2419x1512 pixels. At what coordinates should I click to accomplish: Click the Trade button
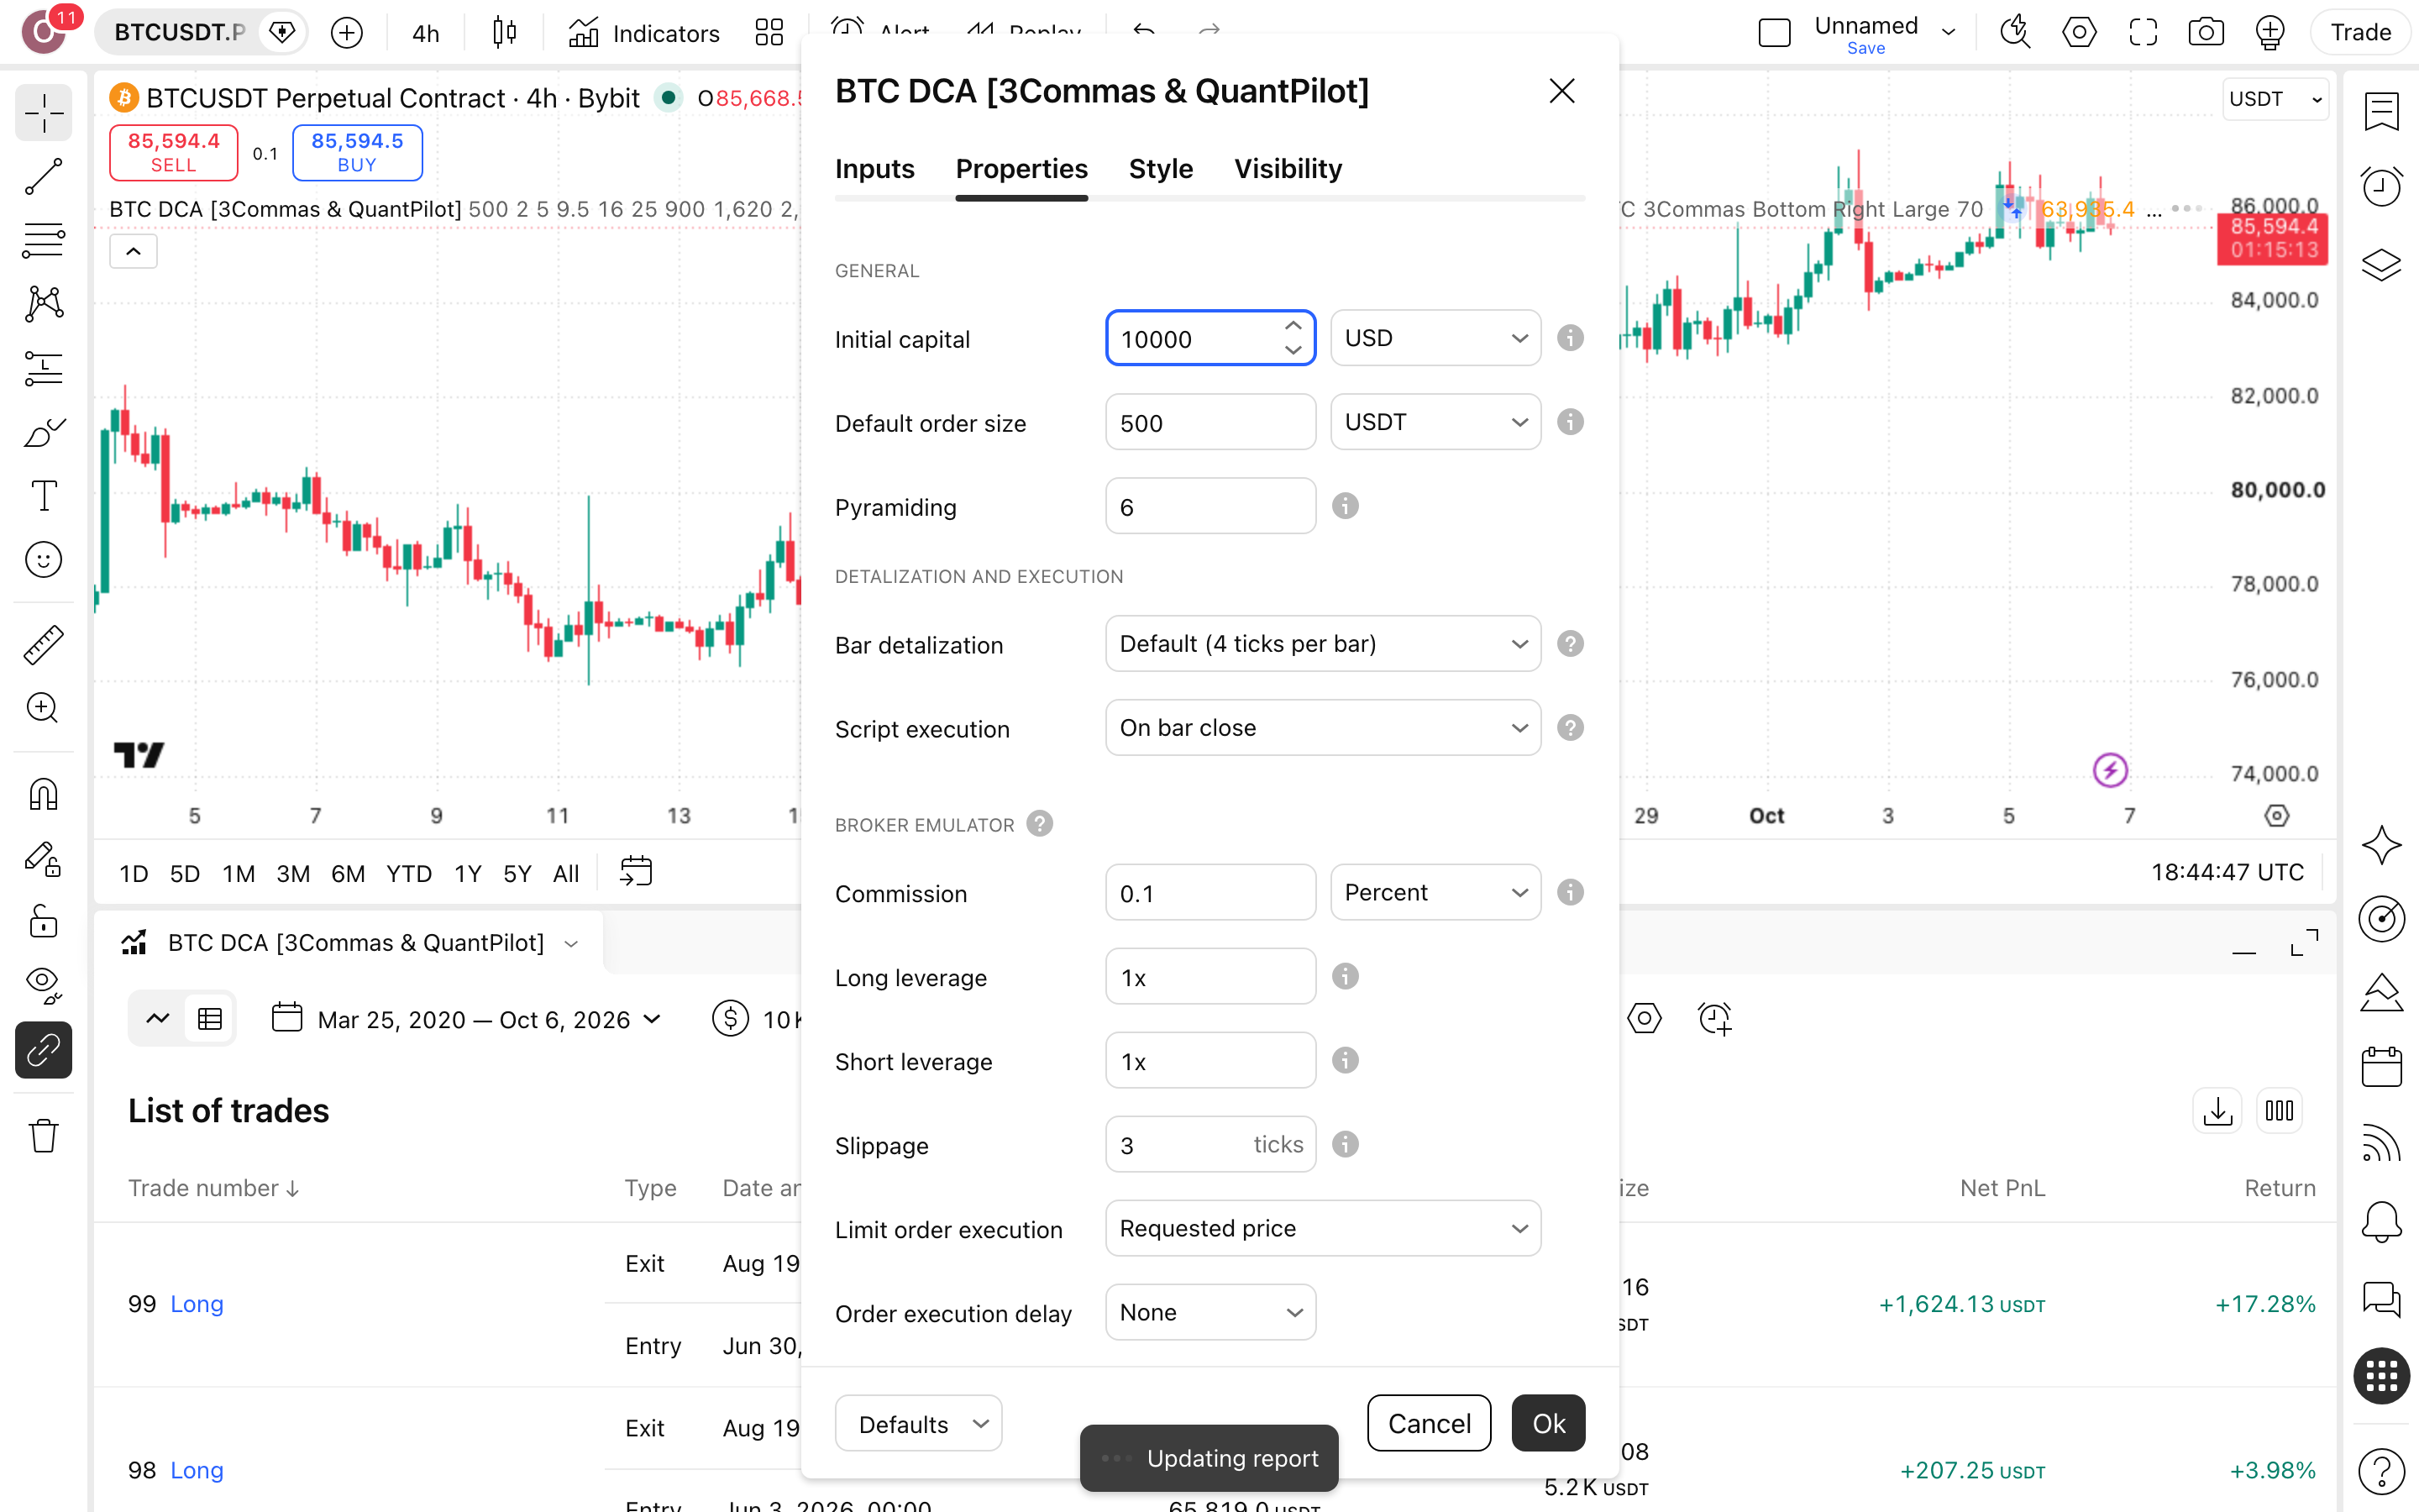pos(2360,32)
